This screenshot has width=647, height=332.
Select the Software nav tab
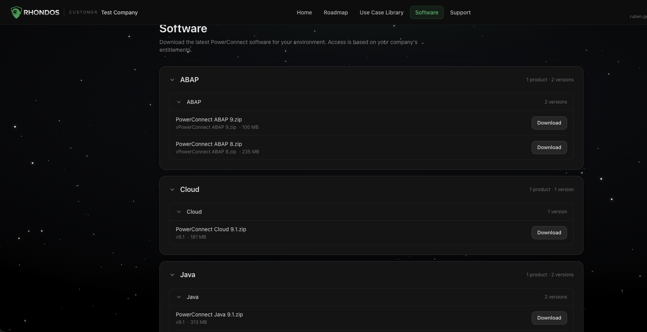(426, 12)
